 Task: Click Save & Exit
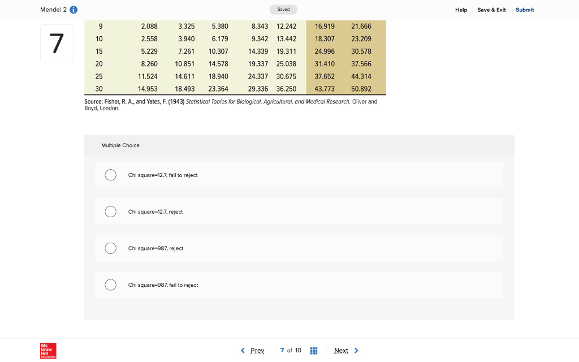coord(491,10)
